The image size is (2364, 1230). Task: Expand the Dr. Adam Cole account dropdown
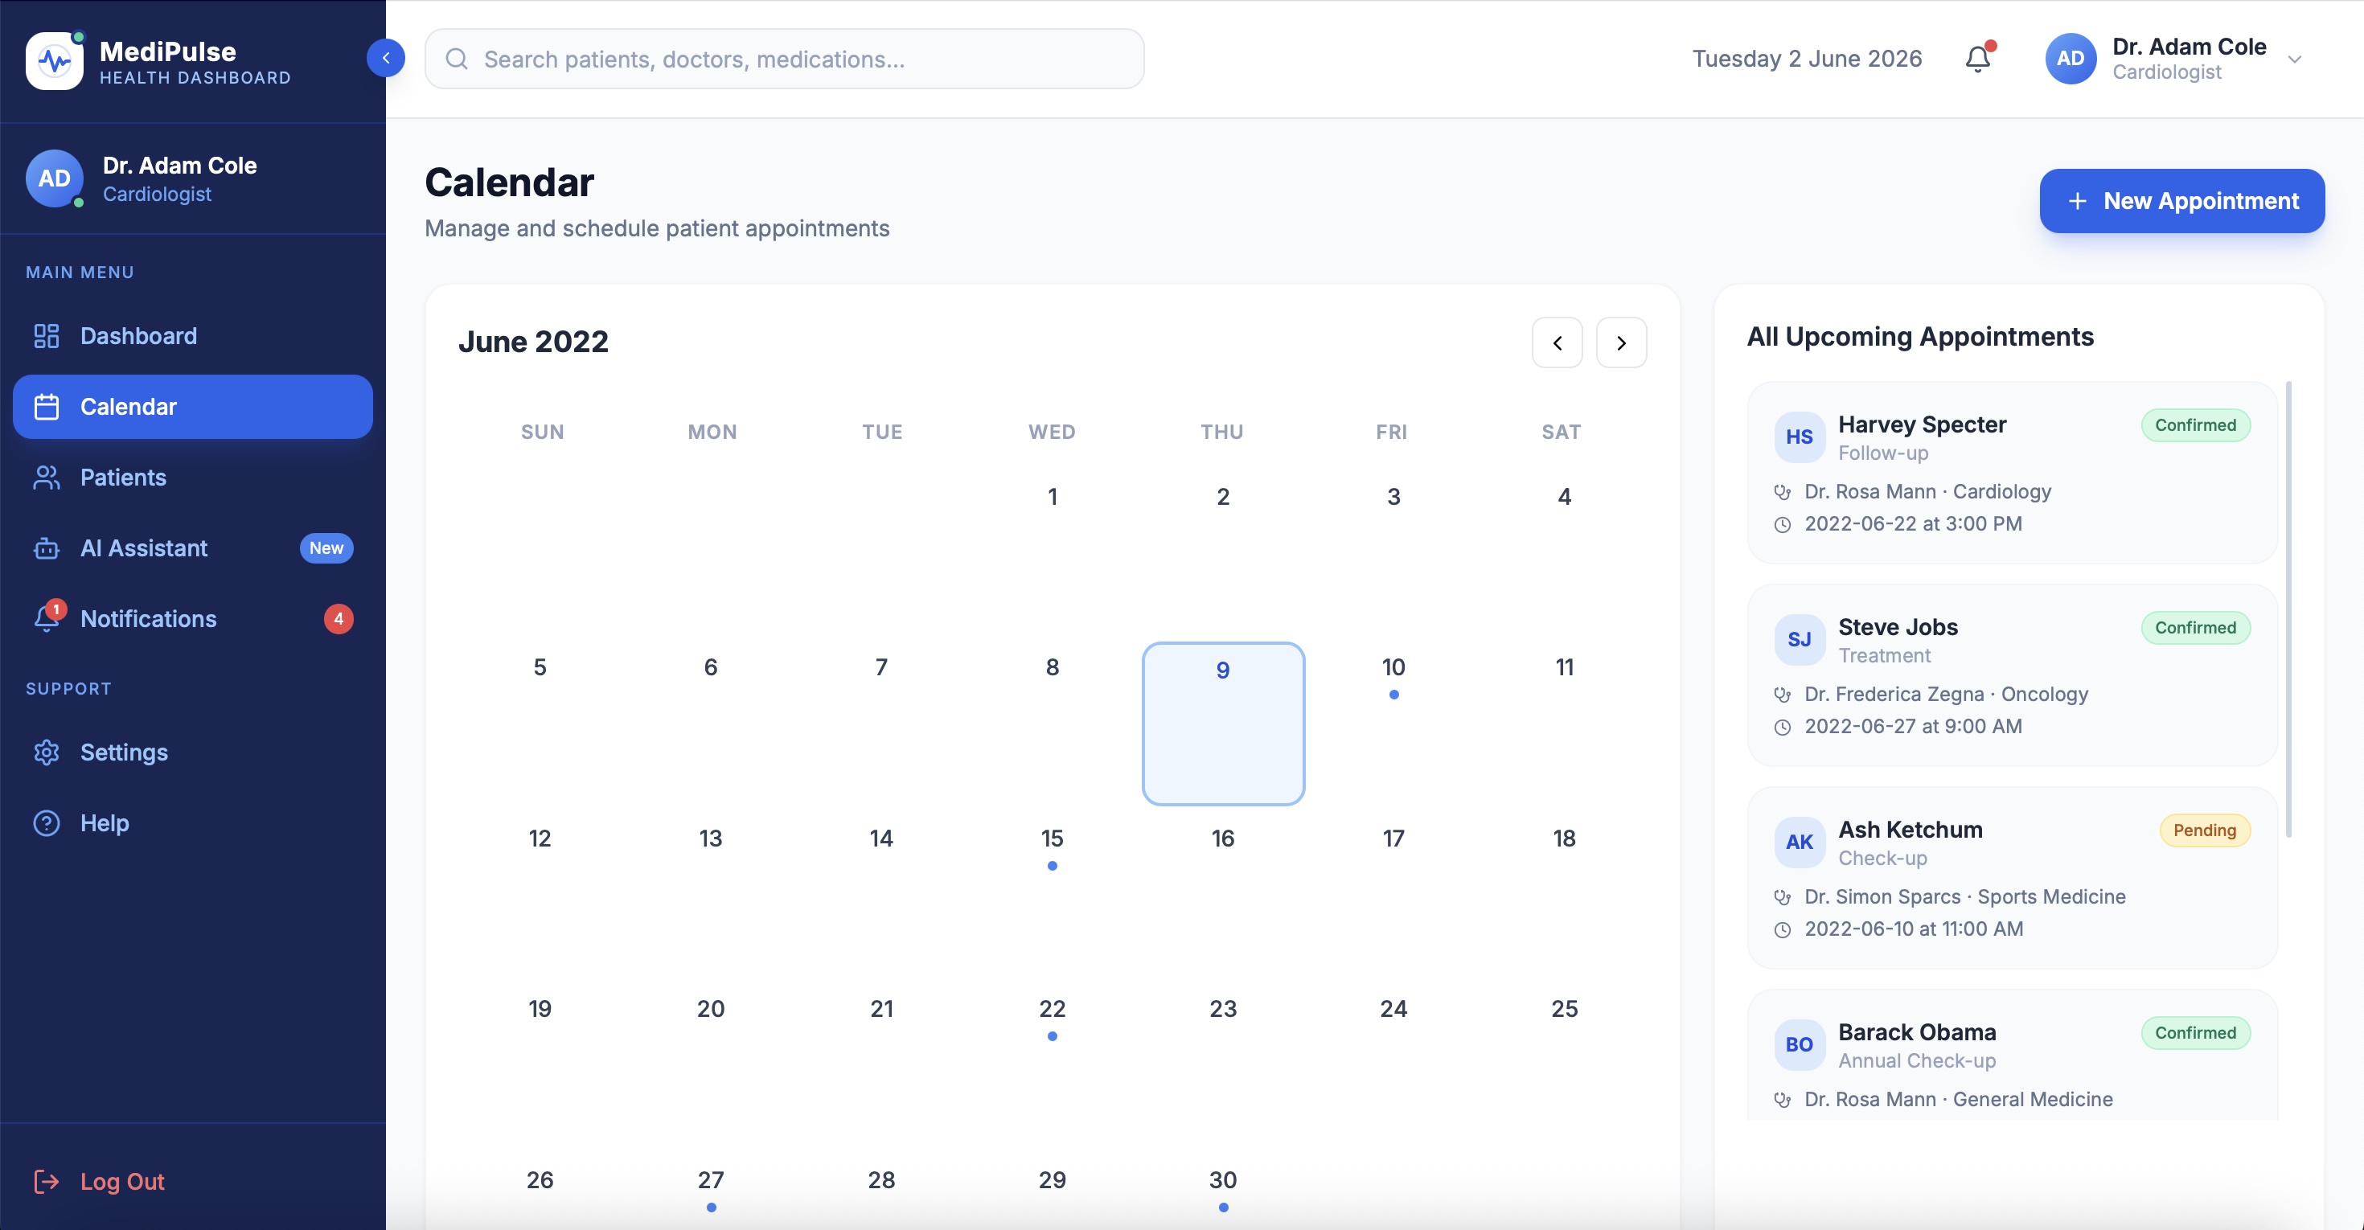click(2294, 59)
